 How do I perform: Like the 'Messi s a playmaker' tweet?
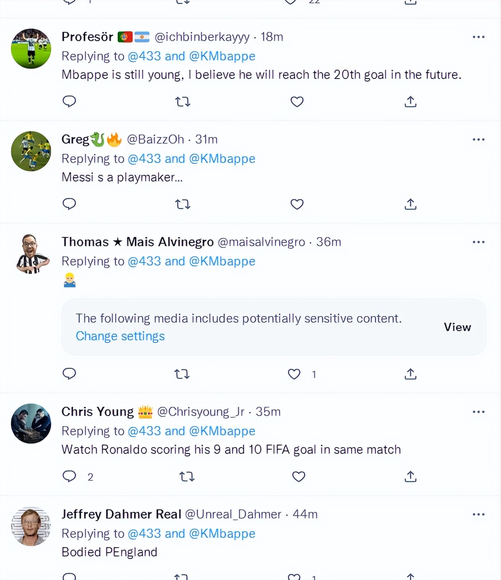coord(297,204)
